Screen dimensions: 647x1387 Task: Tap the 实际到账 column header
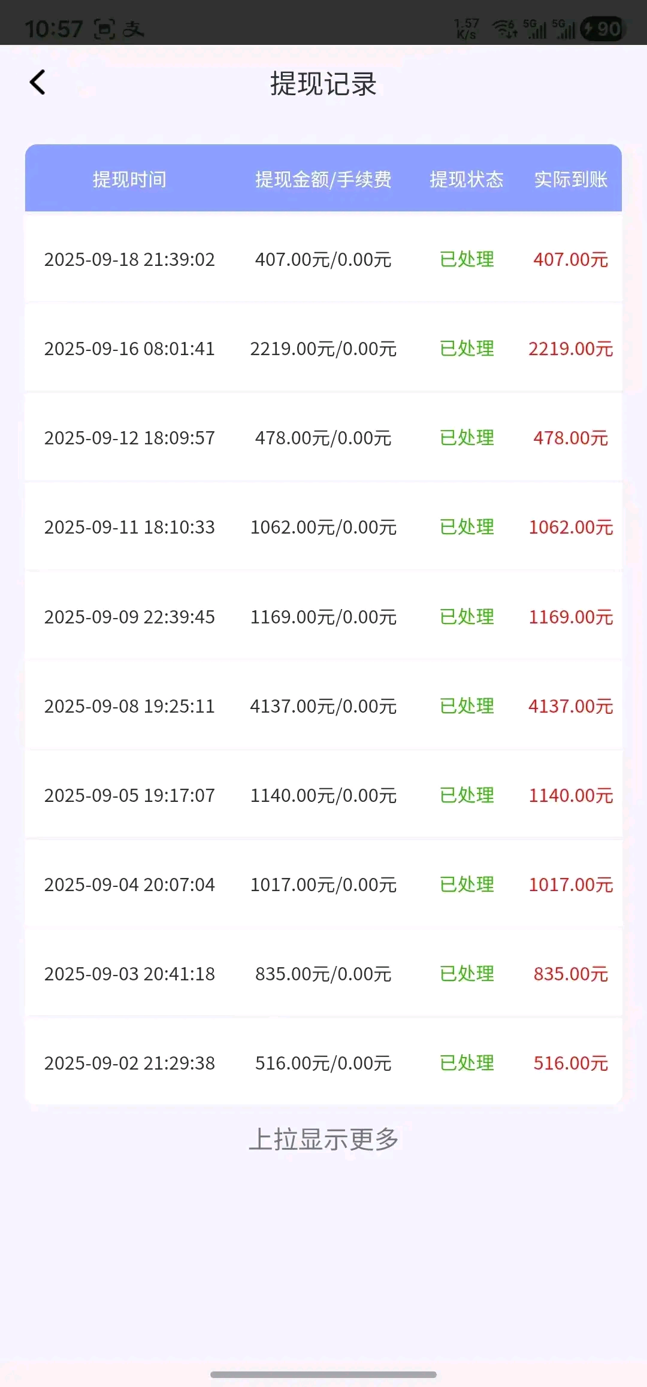pos(571,179)
